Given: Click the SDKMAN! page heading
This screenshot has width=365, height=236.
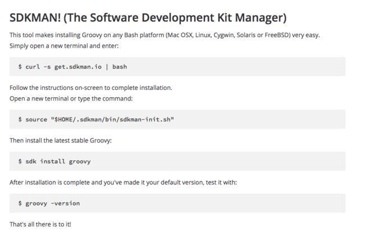Looking at the screenshot, I should pos(148,18).
